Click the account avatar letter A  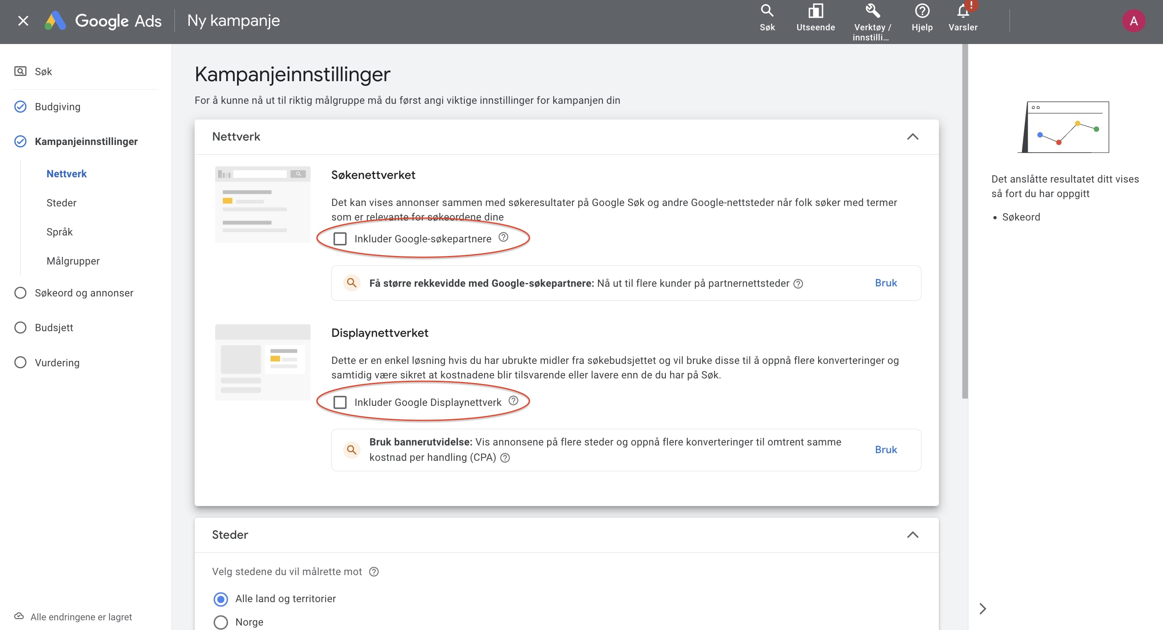coord(1133,21)
